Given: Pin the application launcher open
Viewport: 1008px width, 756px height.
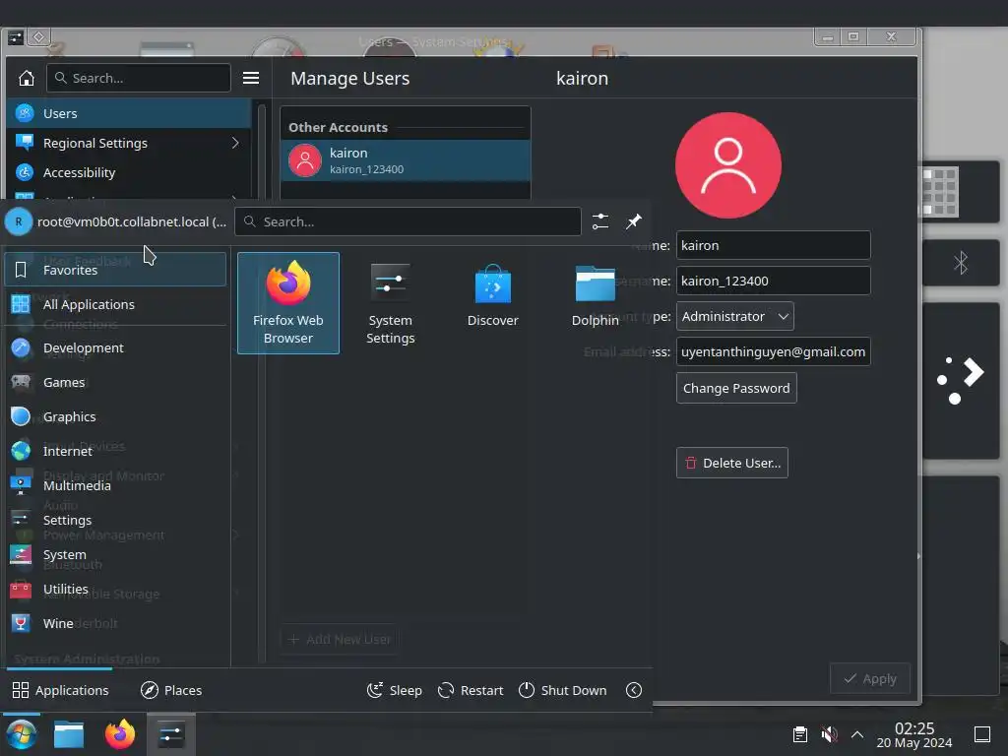Looking at the screenshot, I should click(634, 221).
